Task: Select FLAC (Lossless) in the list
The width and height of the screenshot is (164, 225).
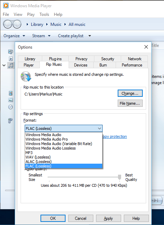Action: point(63,166)
